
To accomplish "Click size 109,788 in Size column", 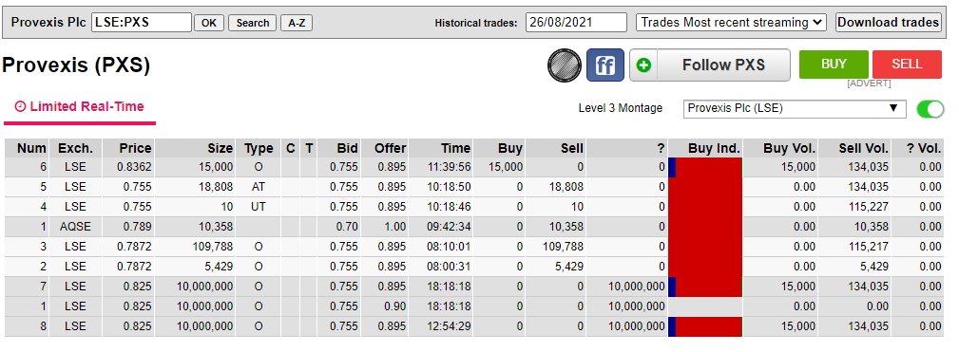I will 213,247.
